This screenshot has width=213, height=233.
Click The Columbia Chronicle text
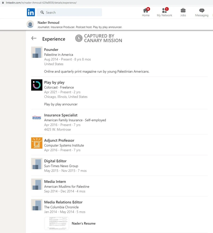[x=61, y=207]
